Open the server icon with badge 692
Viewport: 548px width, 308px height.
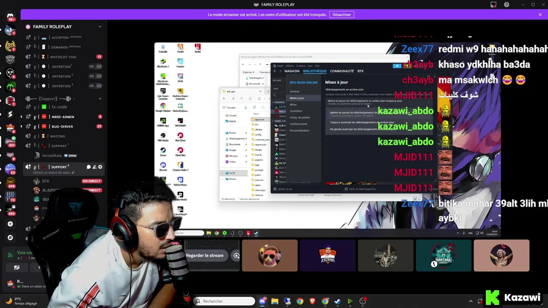(10, 210)
